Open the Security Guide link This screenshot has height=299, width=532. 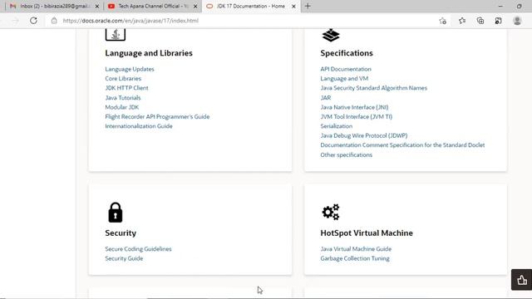(x=124, y=258)
